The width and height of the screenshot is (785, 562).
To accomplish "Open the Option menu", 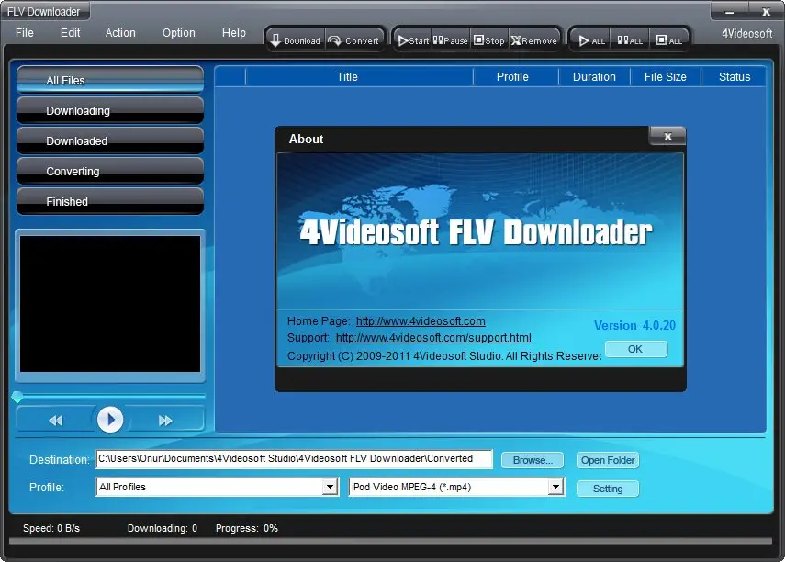I will (x=179, y=33).
